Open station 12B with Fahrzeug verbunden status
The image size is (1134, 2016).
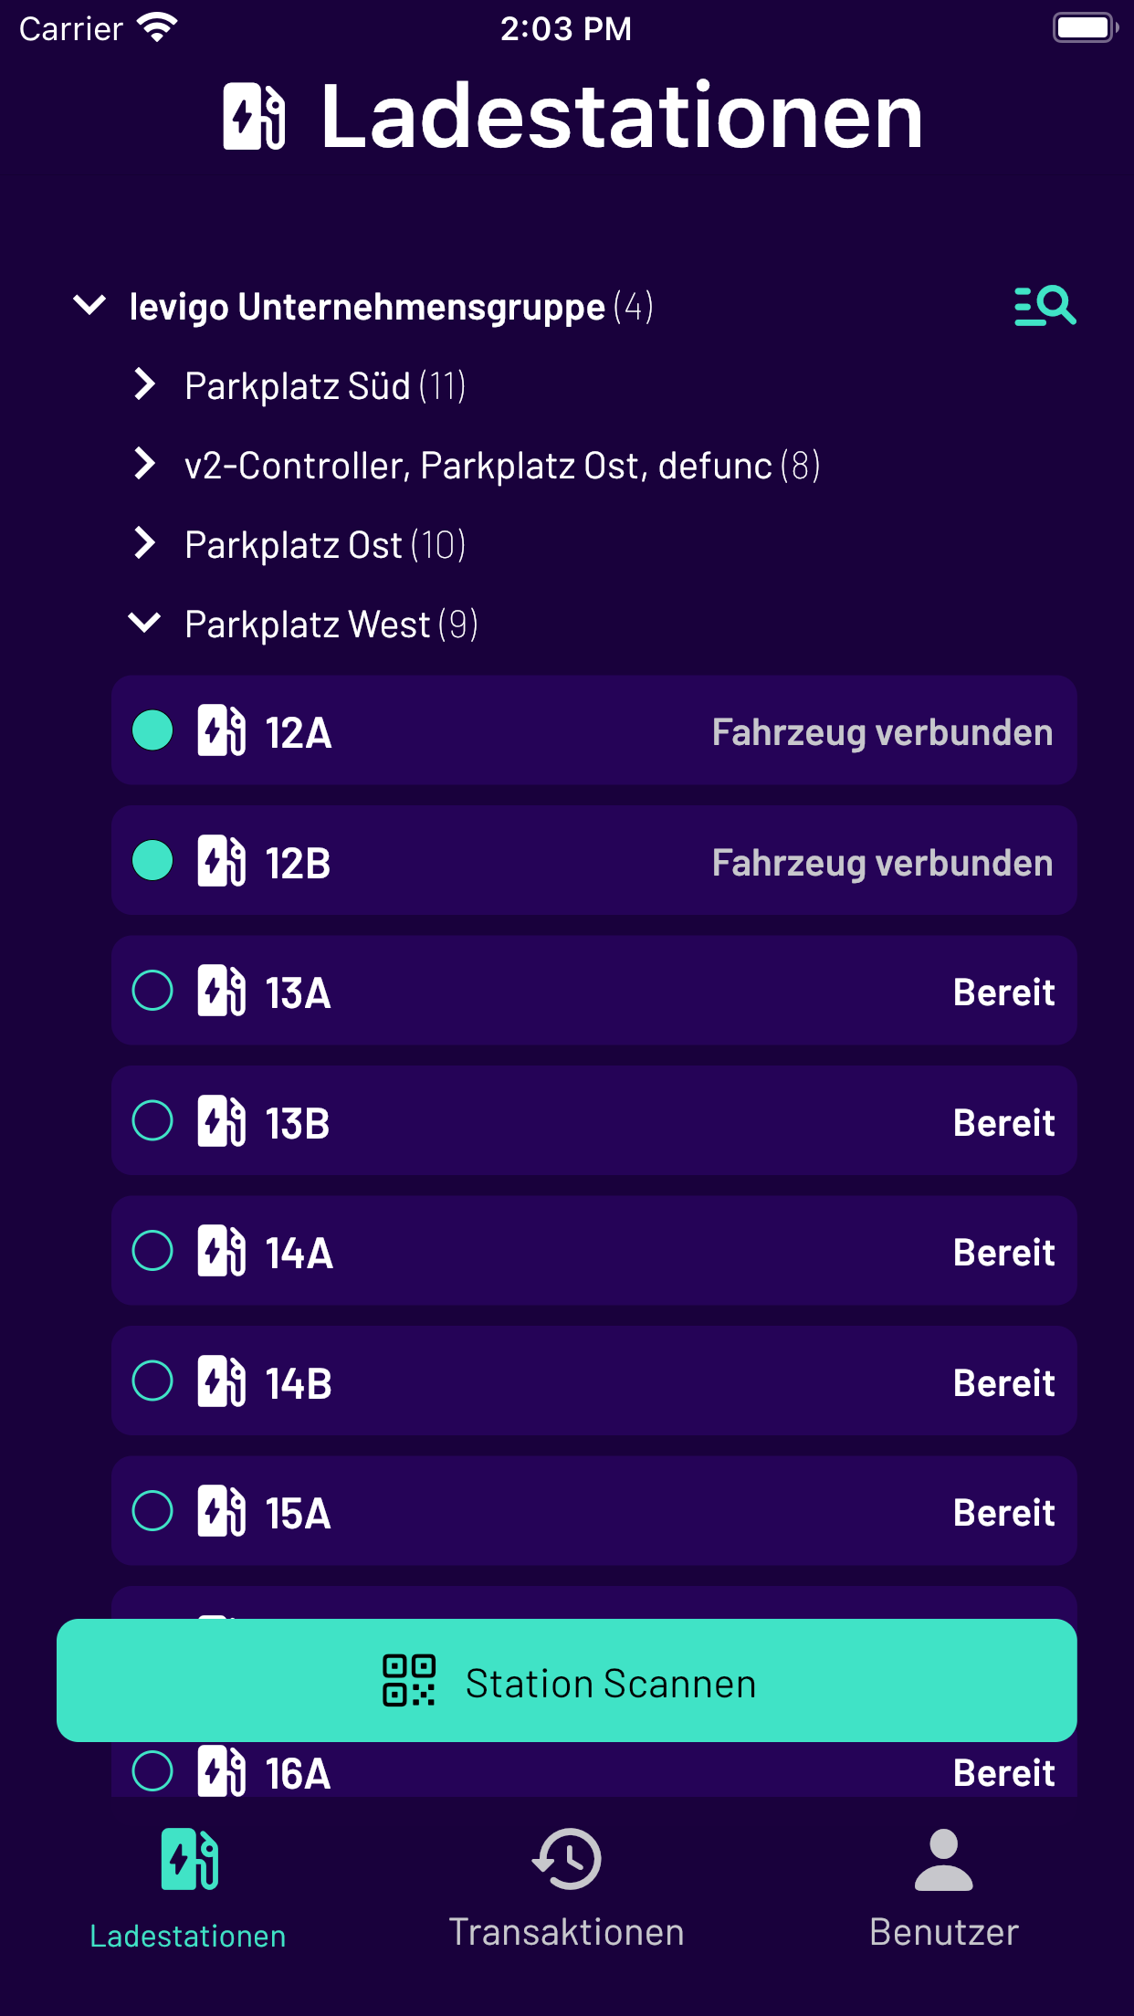point(594,861)
